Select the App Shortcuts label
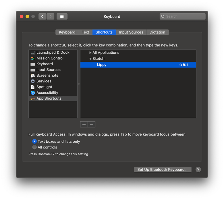 point(49,98)
